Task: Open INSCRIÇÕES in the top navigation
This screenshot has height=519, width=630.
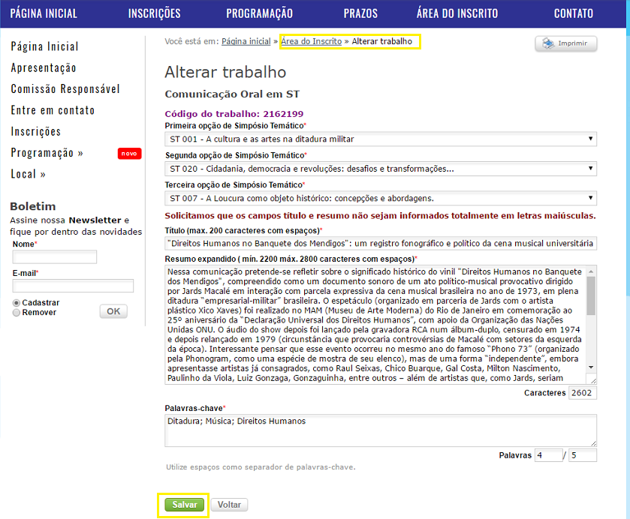Action: coord(154,13)
